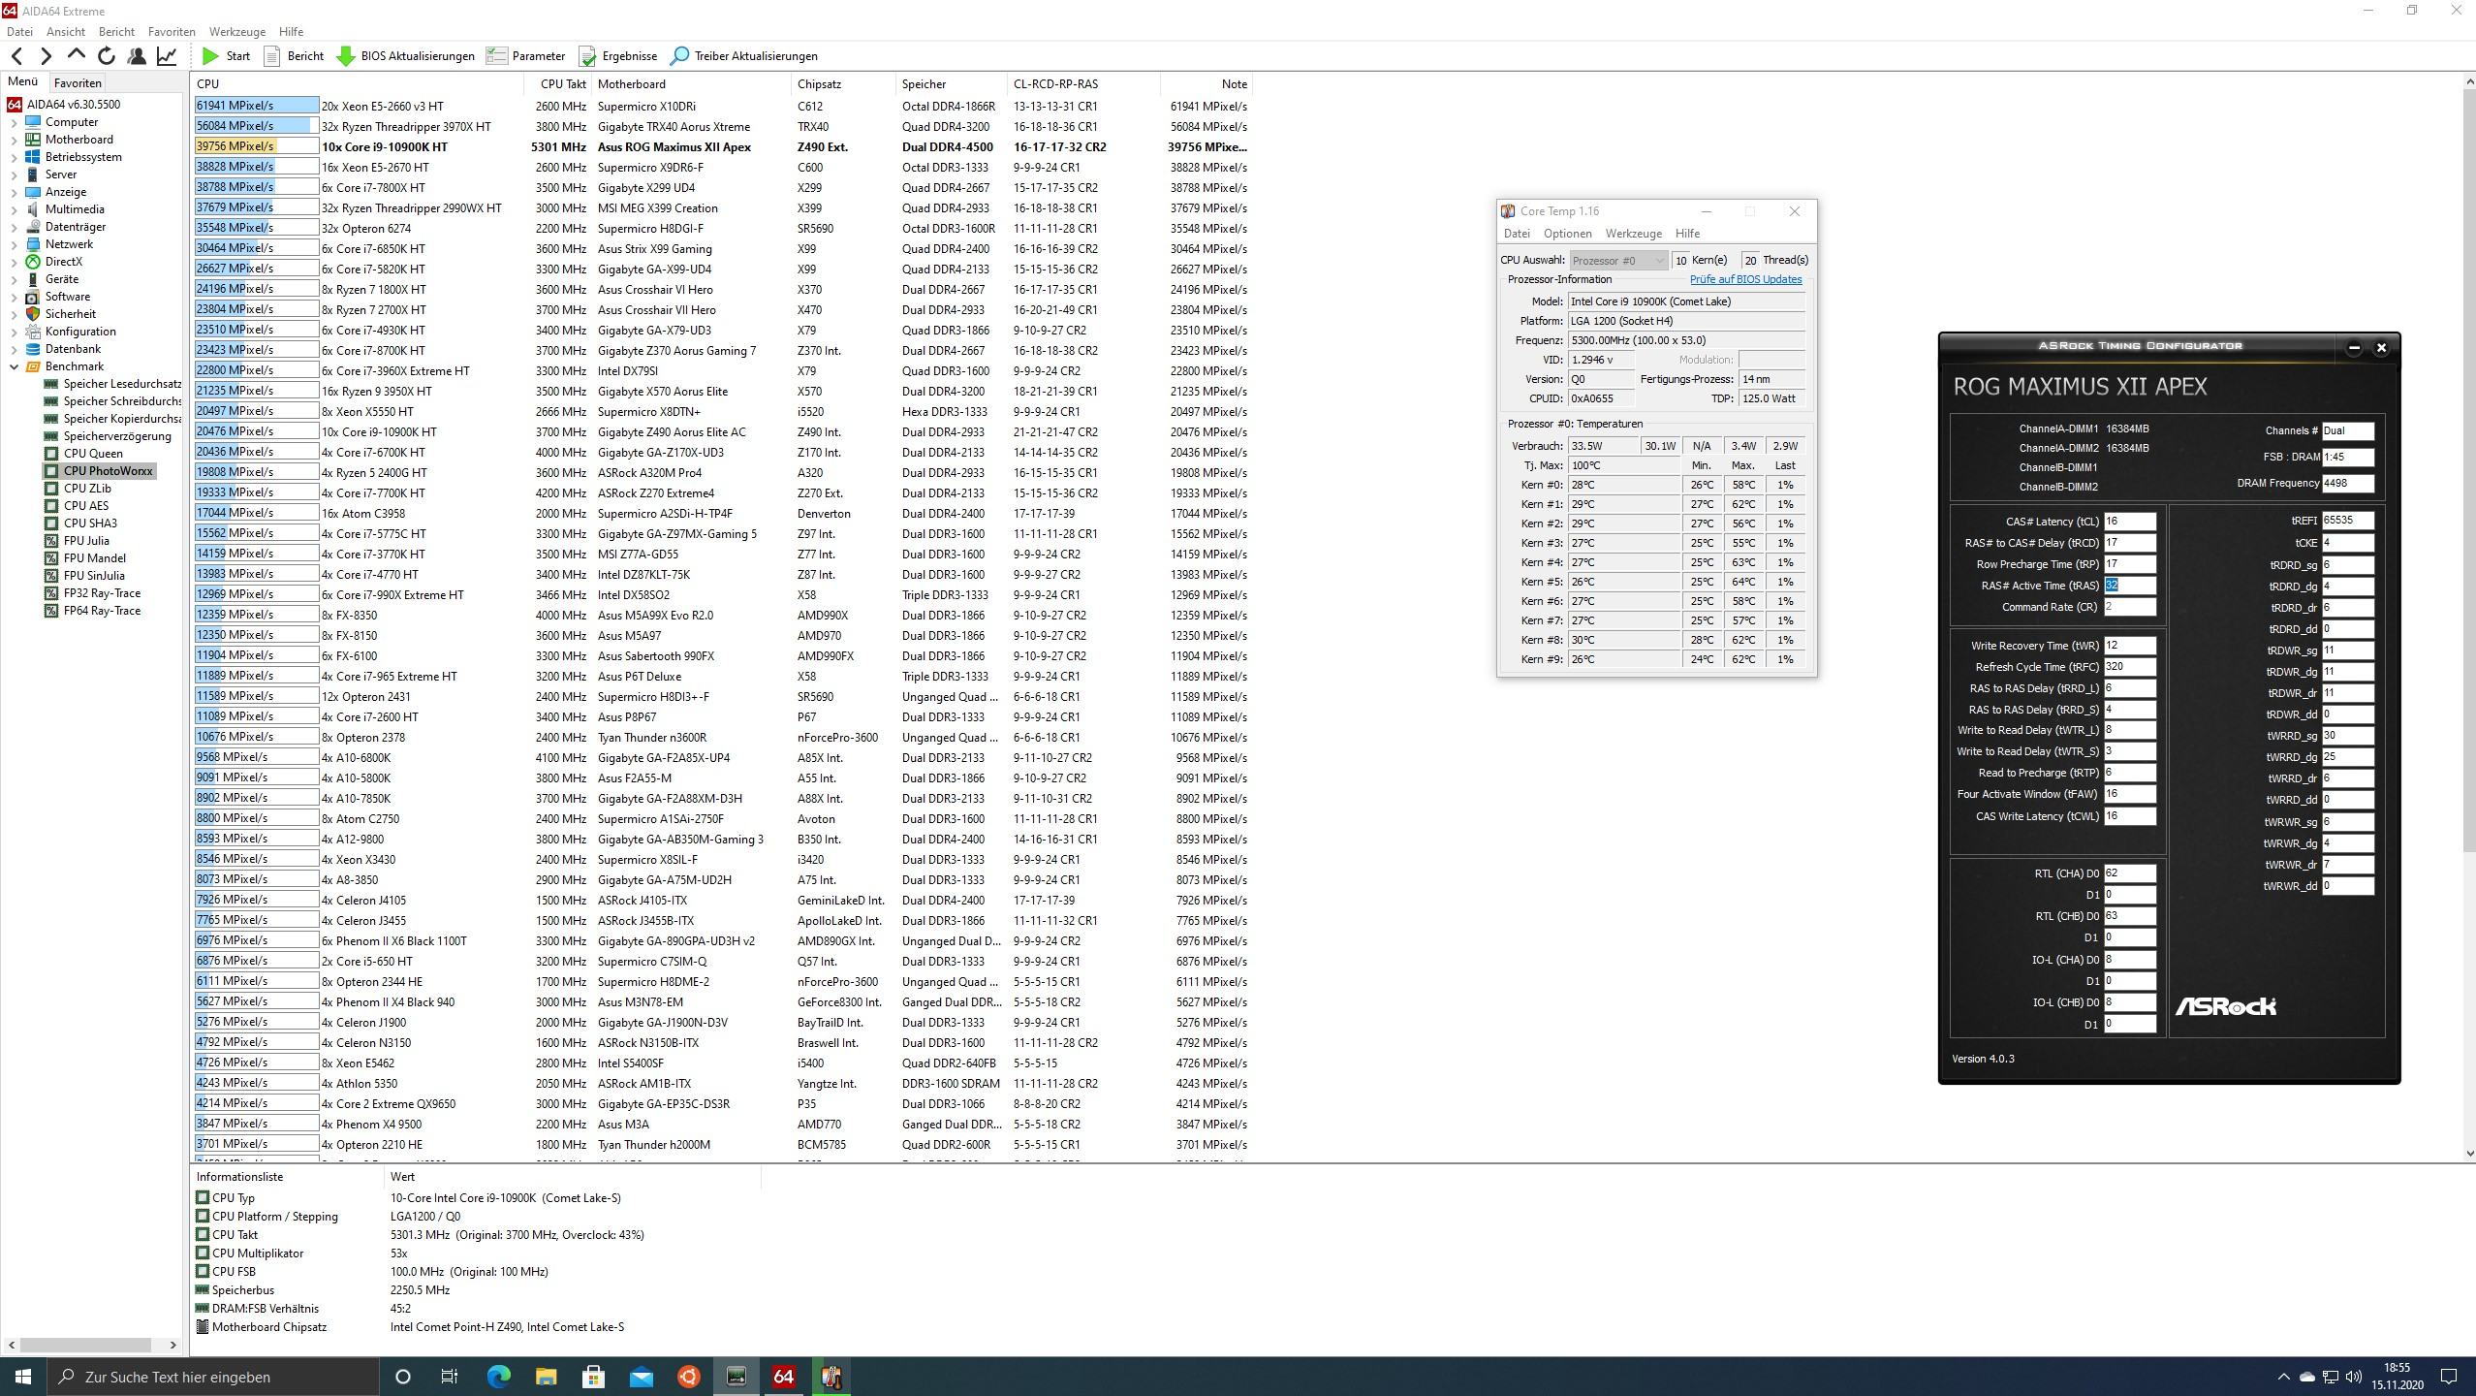The height and width of the screenshot is (1396, 2476).
Task: Select CPU Queen benchmark in tree
Action: (x=93, y=454)
